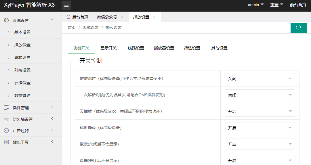Open the 链接跳转 switch dropdown
This screenshot has height=165, width=311.
pyautogui.click(x=260, y=78)
